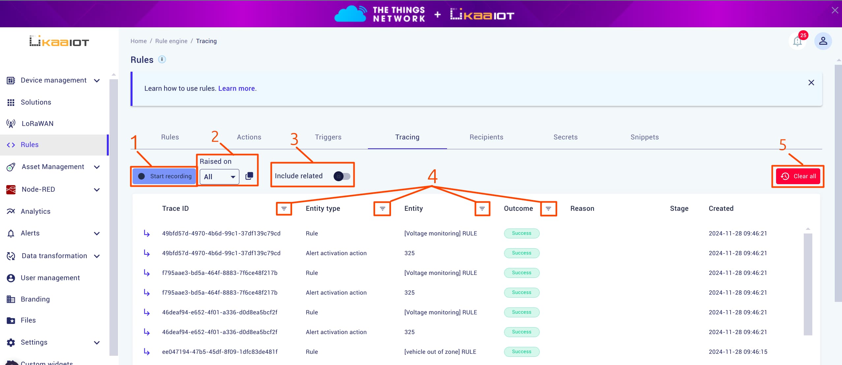Click the Node-RED icon
The width and height of the screenshot is (842, 365).
pyautogui.click(x=11, y=190)
